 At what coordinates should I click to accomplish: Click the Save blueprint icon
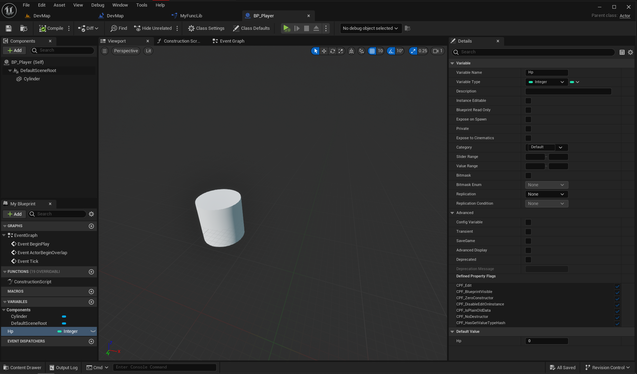point(9,28)
